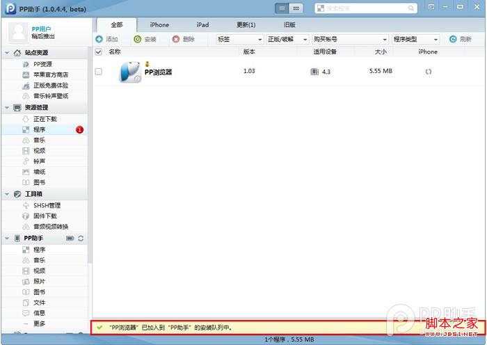Viewport: 487px width, 345px height.
Task: Select 视频 under 资源管理
Action: [45, 151]
